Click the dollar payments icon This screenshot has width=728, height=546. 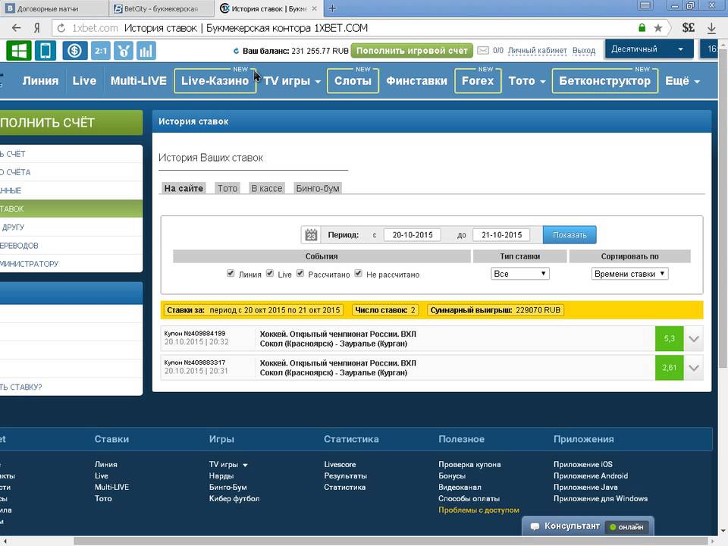pos(74,51)
